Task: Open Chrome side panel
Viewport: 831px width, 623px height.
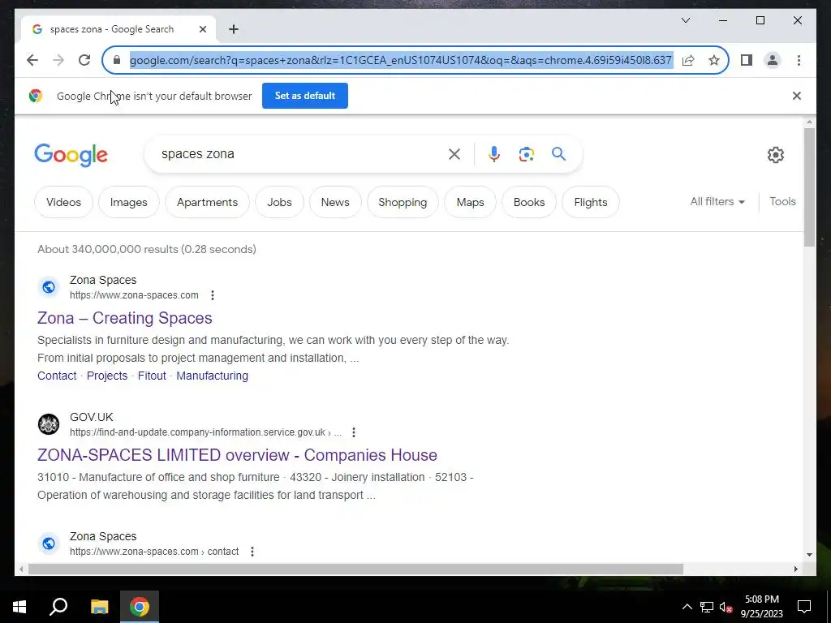Action: click(x=747, y=60)
